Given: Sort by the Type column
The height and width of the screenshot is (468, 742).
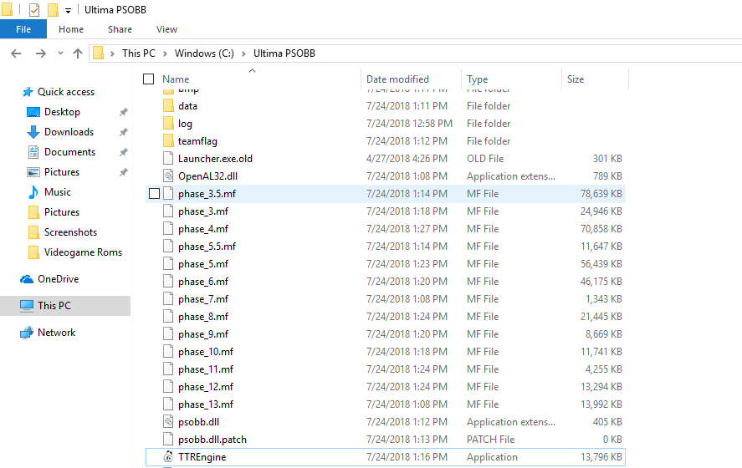Looking at the screenshot, I should point(477,79).
